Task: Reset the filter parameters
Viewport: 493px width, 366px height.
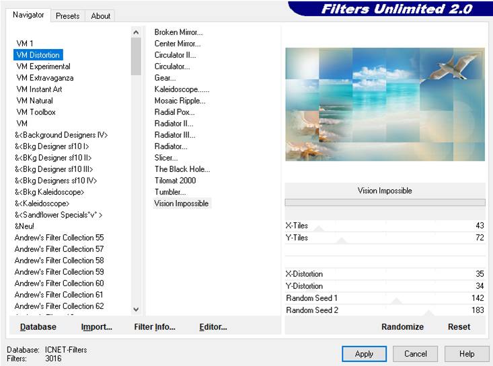Action: 459,327
